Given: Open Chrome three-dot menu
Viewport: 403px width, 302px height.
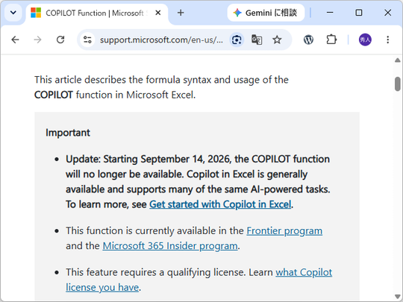Looking at the screenshot, I should tap(388, 40).
